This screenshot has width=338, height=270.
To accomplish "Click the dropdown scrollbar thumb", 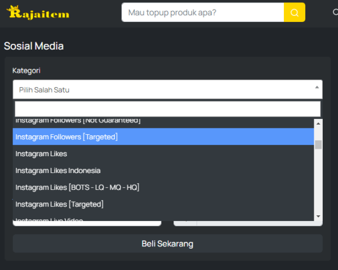I will 318,145.
